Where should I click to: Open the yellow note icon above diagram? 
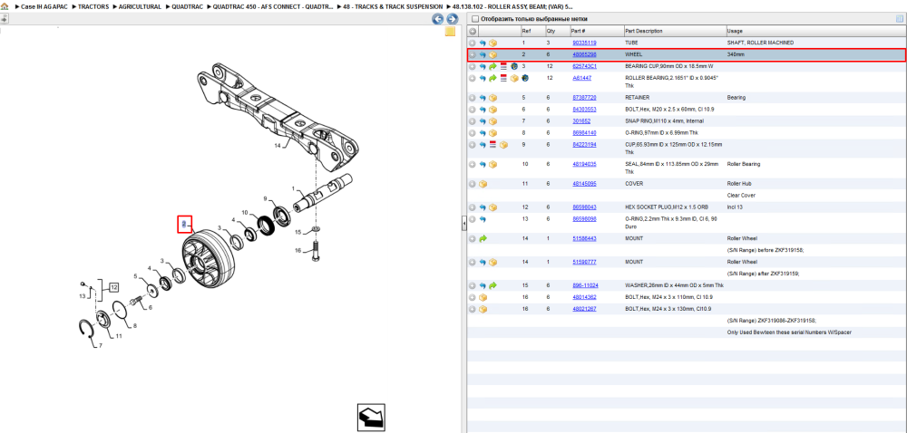click(450, 32)
